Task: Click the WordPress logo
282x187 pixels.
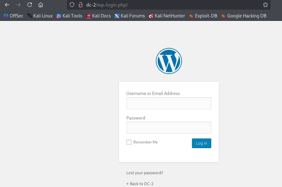Action: pyautogui.click(x=169, y=61)
